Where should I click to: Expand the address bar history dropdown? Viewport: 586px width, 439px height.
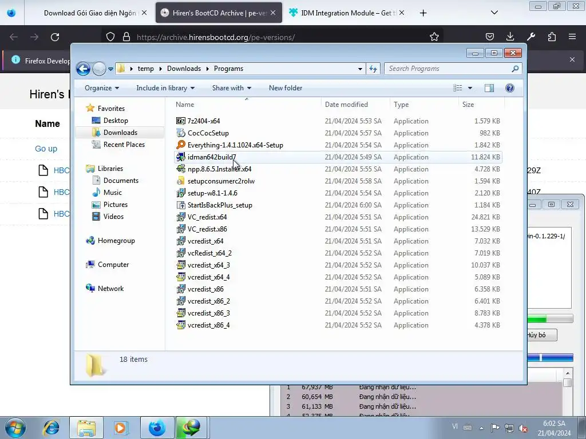click(360, 69)
